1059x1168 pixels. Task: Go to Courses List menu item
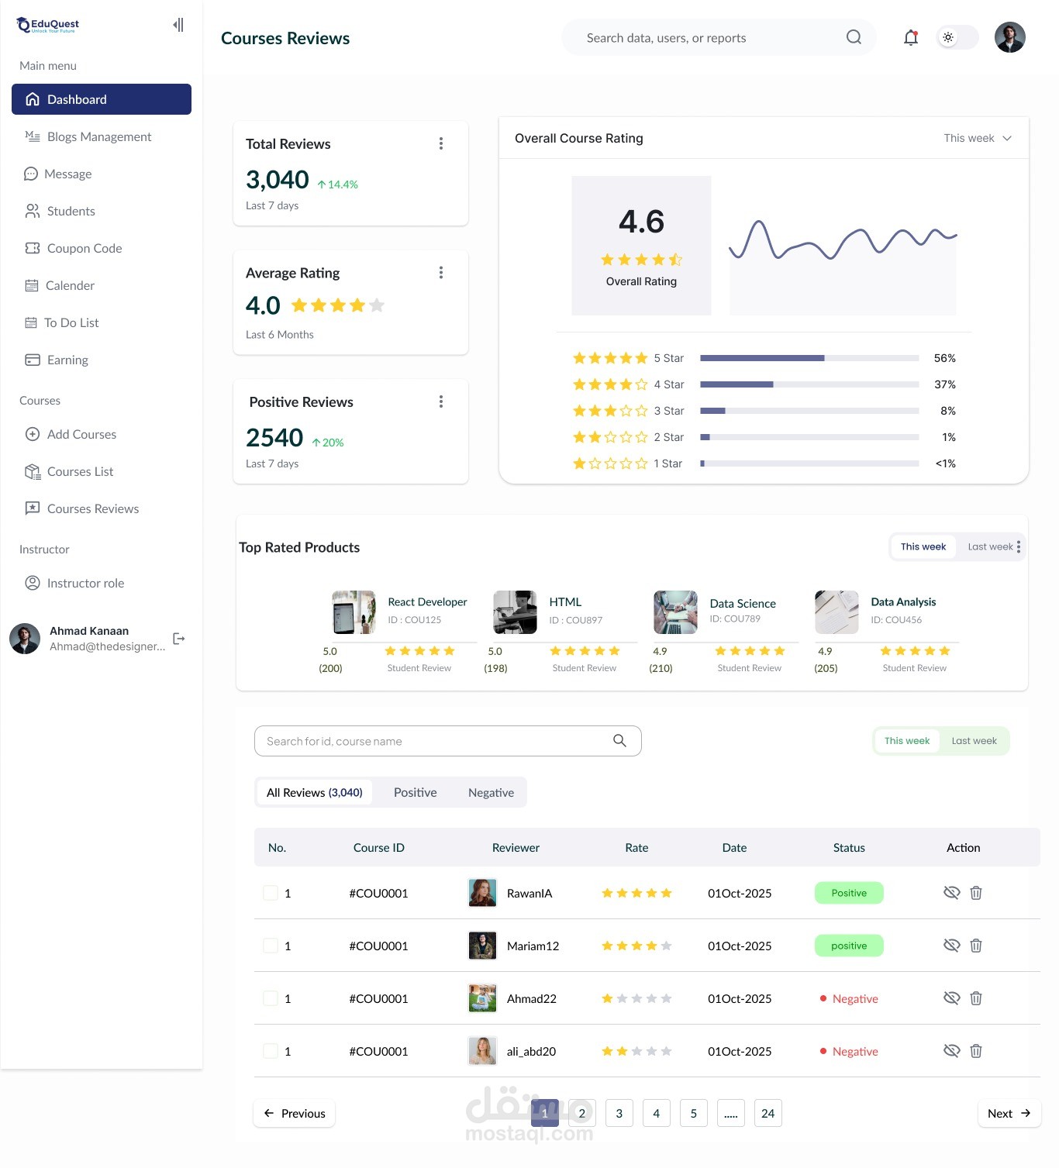[x=80, y=471]
